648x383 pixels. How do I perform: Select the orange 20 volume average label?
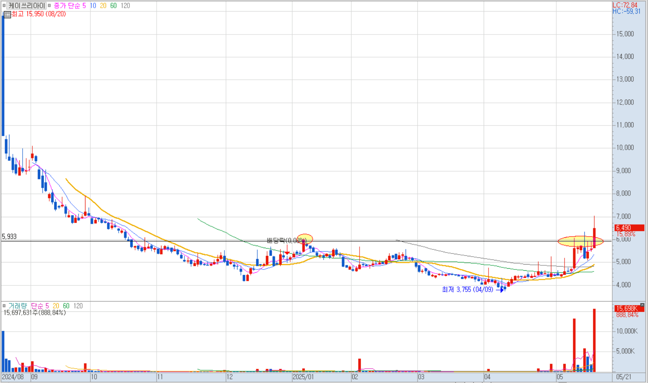tap(56, 306)
